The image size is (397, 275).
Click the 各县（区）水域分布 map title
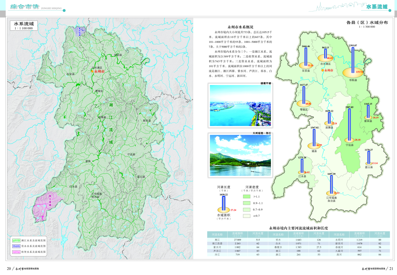tap(367, 23)
